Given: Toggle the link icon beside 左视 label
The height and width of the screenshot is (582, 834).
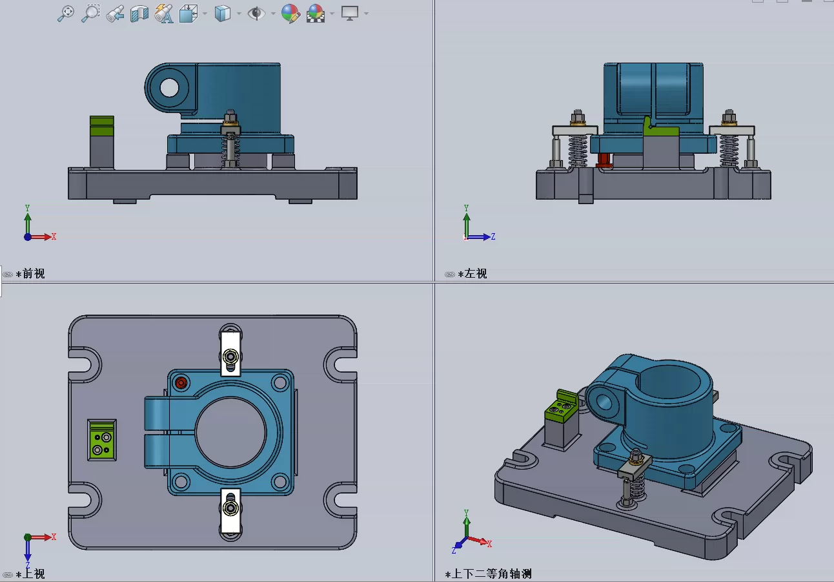Looking at the screenshot, I should click(450, 274).
